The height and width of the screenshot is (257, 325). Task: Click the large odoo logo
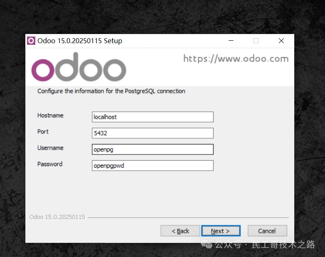tap(79, 67)
